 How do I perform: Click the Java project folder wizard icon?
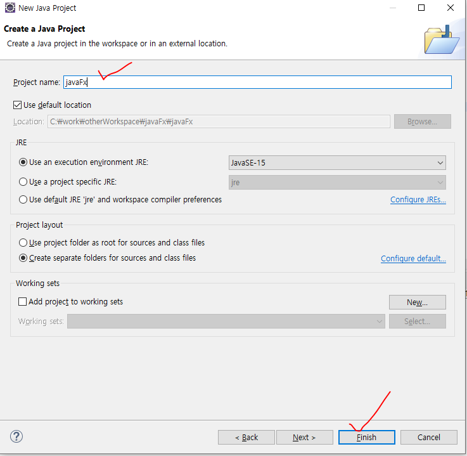point(442,40)
